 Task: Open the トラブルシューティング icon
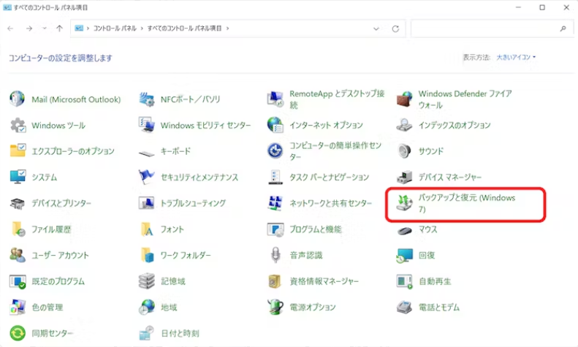click(x=146, y=203)
